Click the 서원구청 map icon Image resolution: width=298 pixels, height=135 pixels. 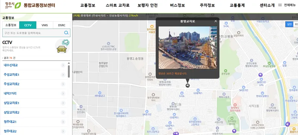(219, 119)
